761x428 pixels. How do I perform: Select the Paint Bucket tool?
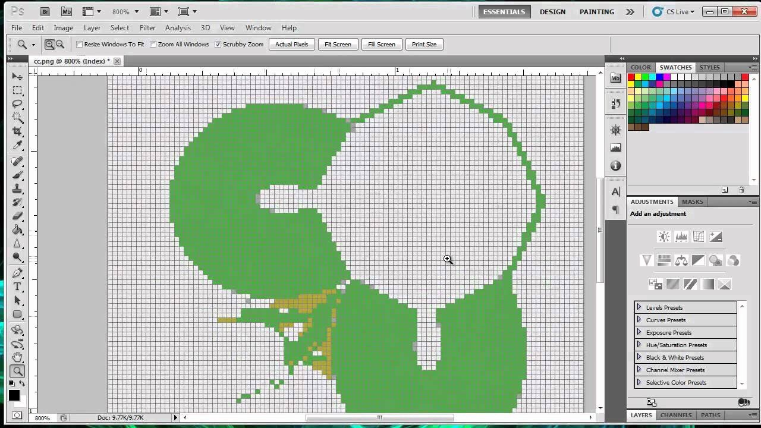coord(17,230)
